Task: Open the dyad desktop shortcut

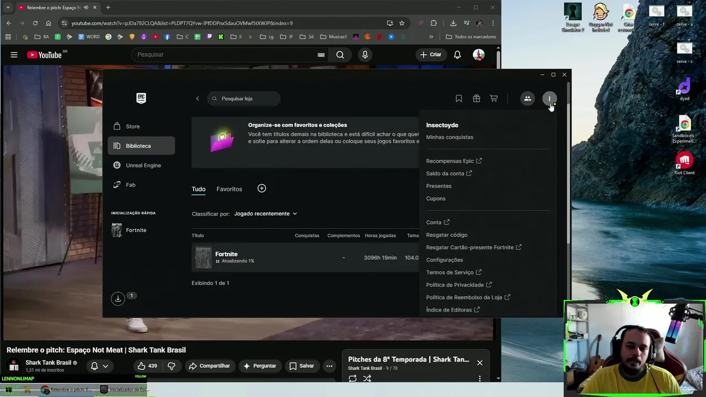Action: 684,89
